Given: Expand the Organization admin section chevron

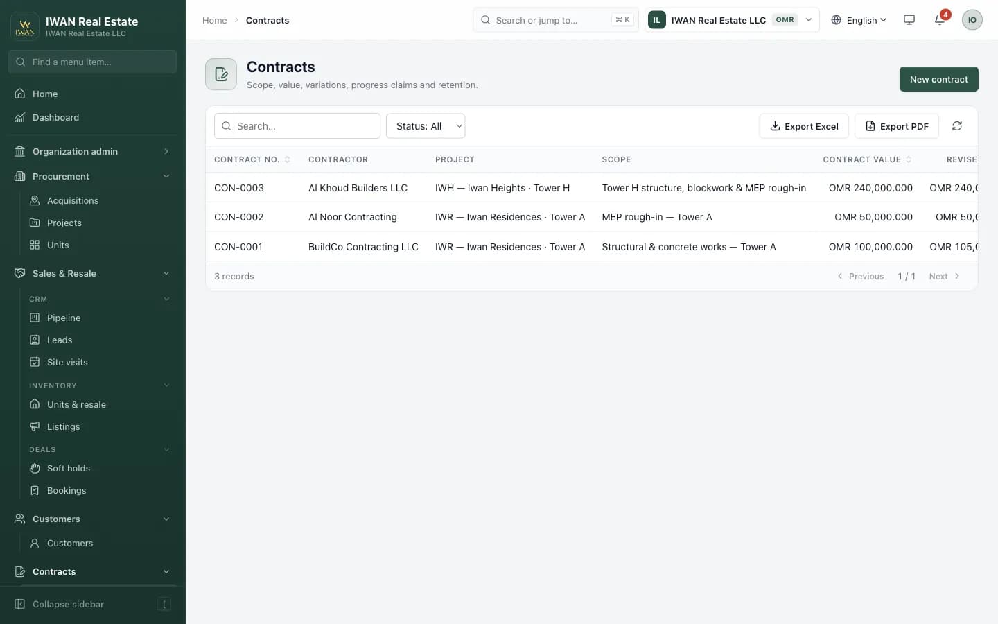Looking at the screenshot, I should (x=166, y=151).
